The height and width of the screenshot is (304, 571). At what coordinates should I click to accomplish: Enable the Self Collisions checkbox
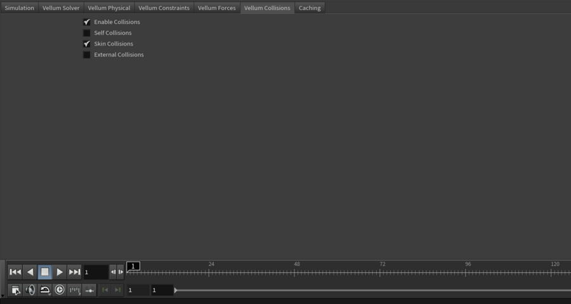[87, 33]
